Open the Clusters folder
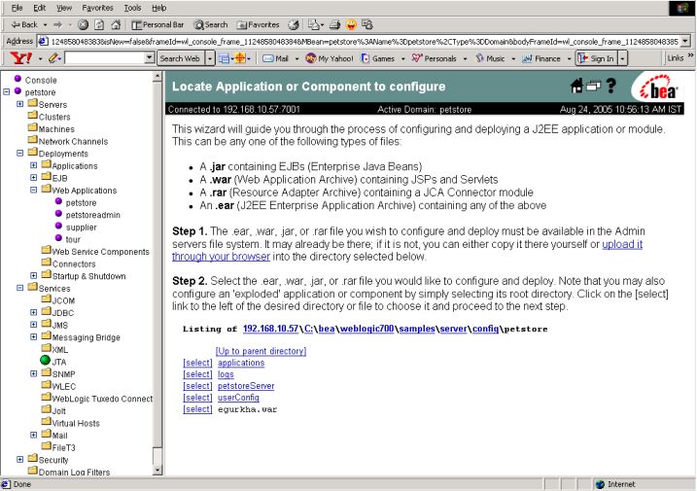 pyautogui.click(x=54, y=117)
